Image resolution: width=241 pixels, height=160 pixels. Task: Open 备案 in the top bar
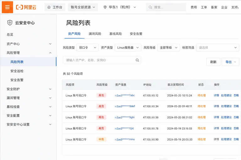pos(214,7)
